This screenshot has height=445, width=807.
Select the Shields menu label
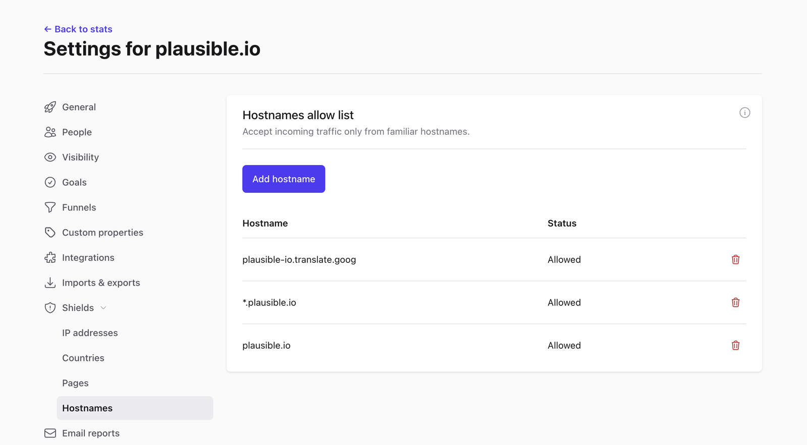78,308
